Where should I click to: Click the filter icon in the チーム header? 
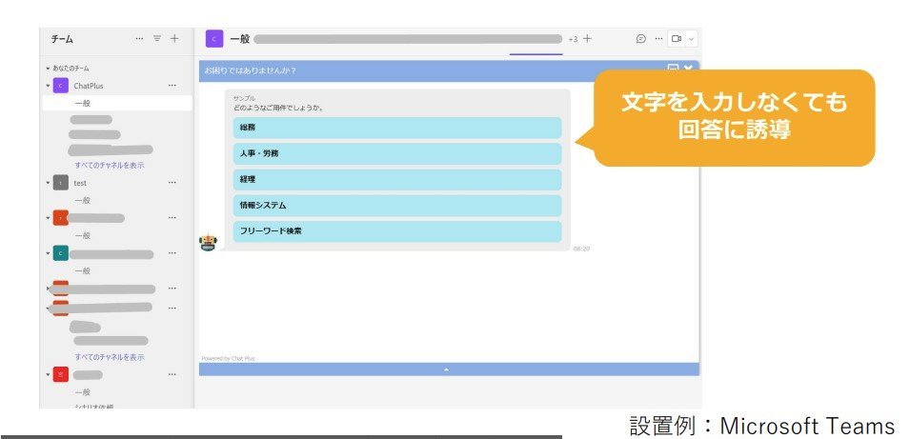click(x=156, y=39)
